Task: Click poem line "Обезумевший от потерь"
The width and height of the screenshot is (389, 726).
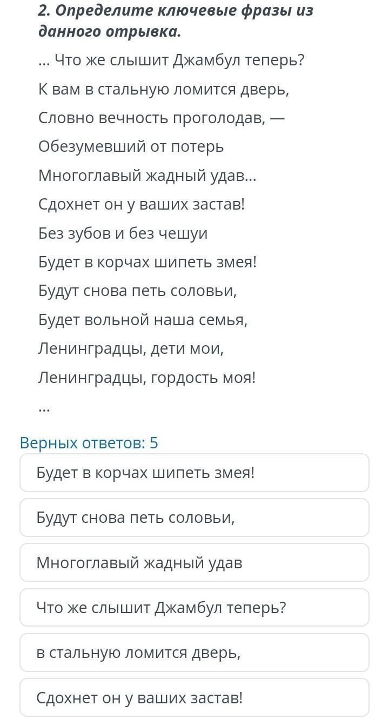Action: [x=131, y=146]
